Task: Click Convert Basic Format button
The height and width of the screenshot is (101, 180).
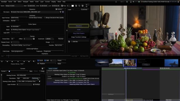Action: tap(36, 18)
